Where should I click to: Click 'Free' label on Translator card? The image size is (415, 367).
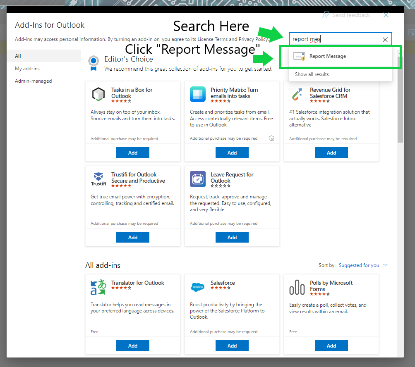(x=94, y=331)
